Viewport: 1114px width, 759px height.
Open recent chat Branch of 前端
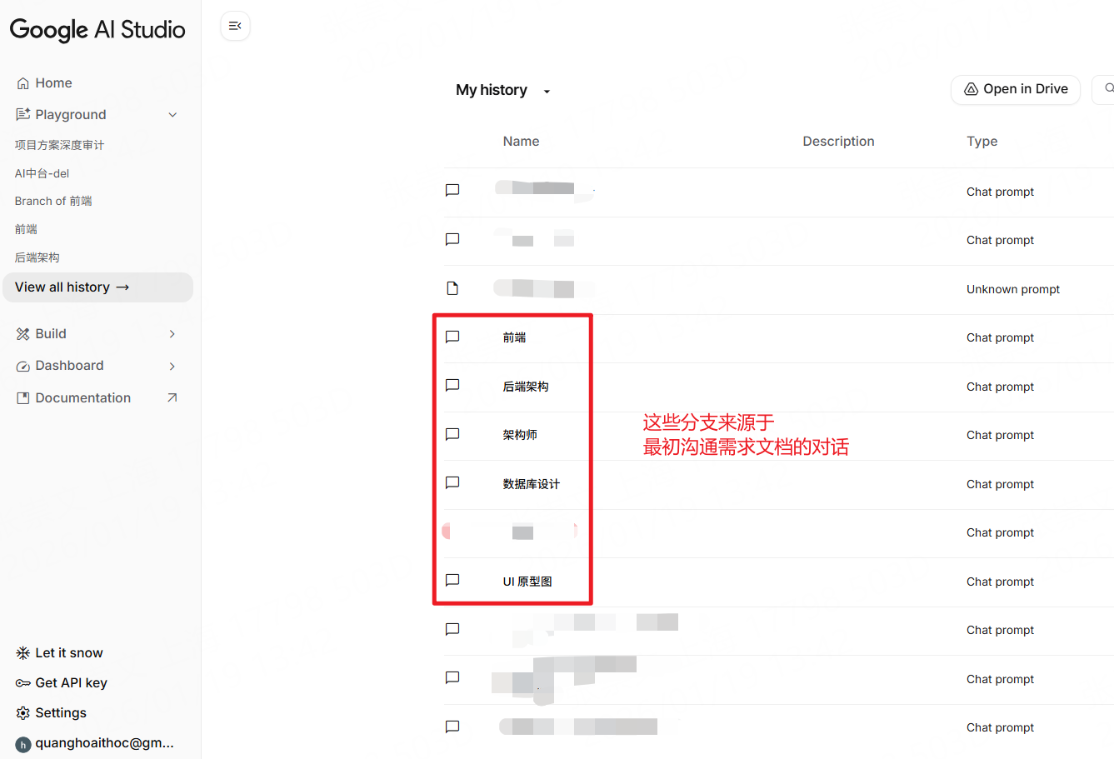point(53,201)
